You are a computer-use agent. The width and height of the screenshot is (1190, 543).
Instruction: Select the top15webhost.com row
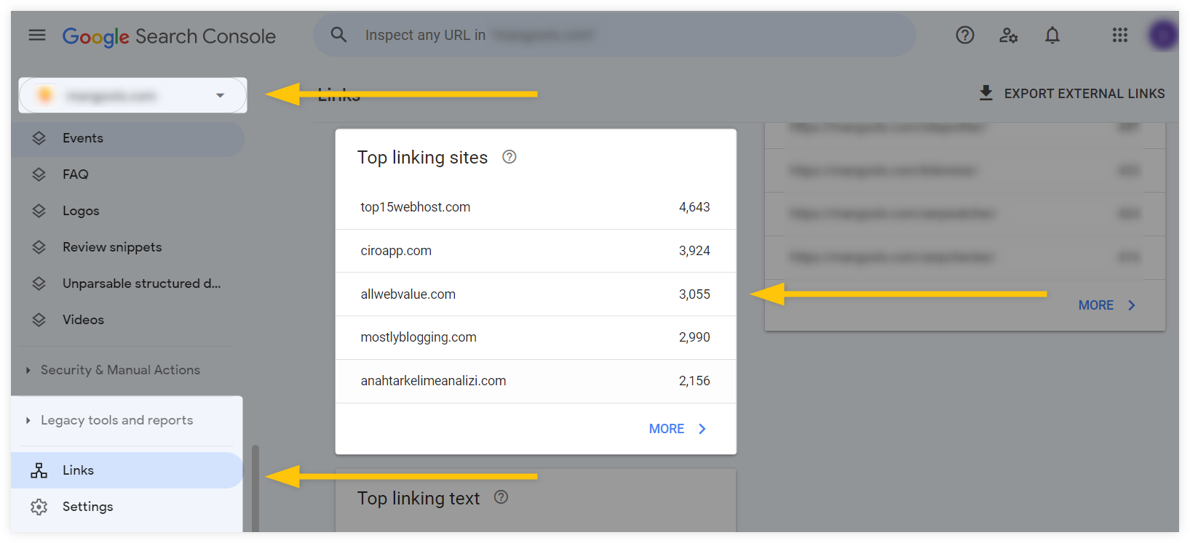[536, 207]
